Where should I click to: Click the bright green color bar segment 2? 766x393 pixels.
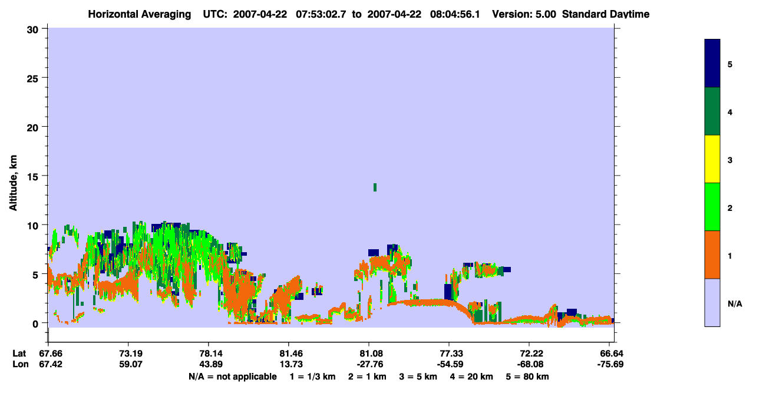point(712,207)
